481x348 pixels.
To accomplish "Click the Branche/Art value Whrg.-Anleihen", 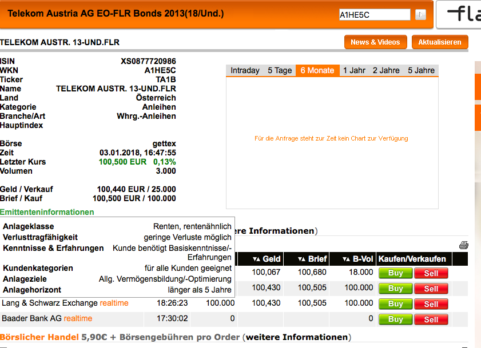I will pyautogui.click(x=146, y=116).
